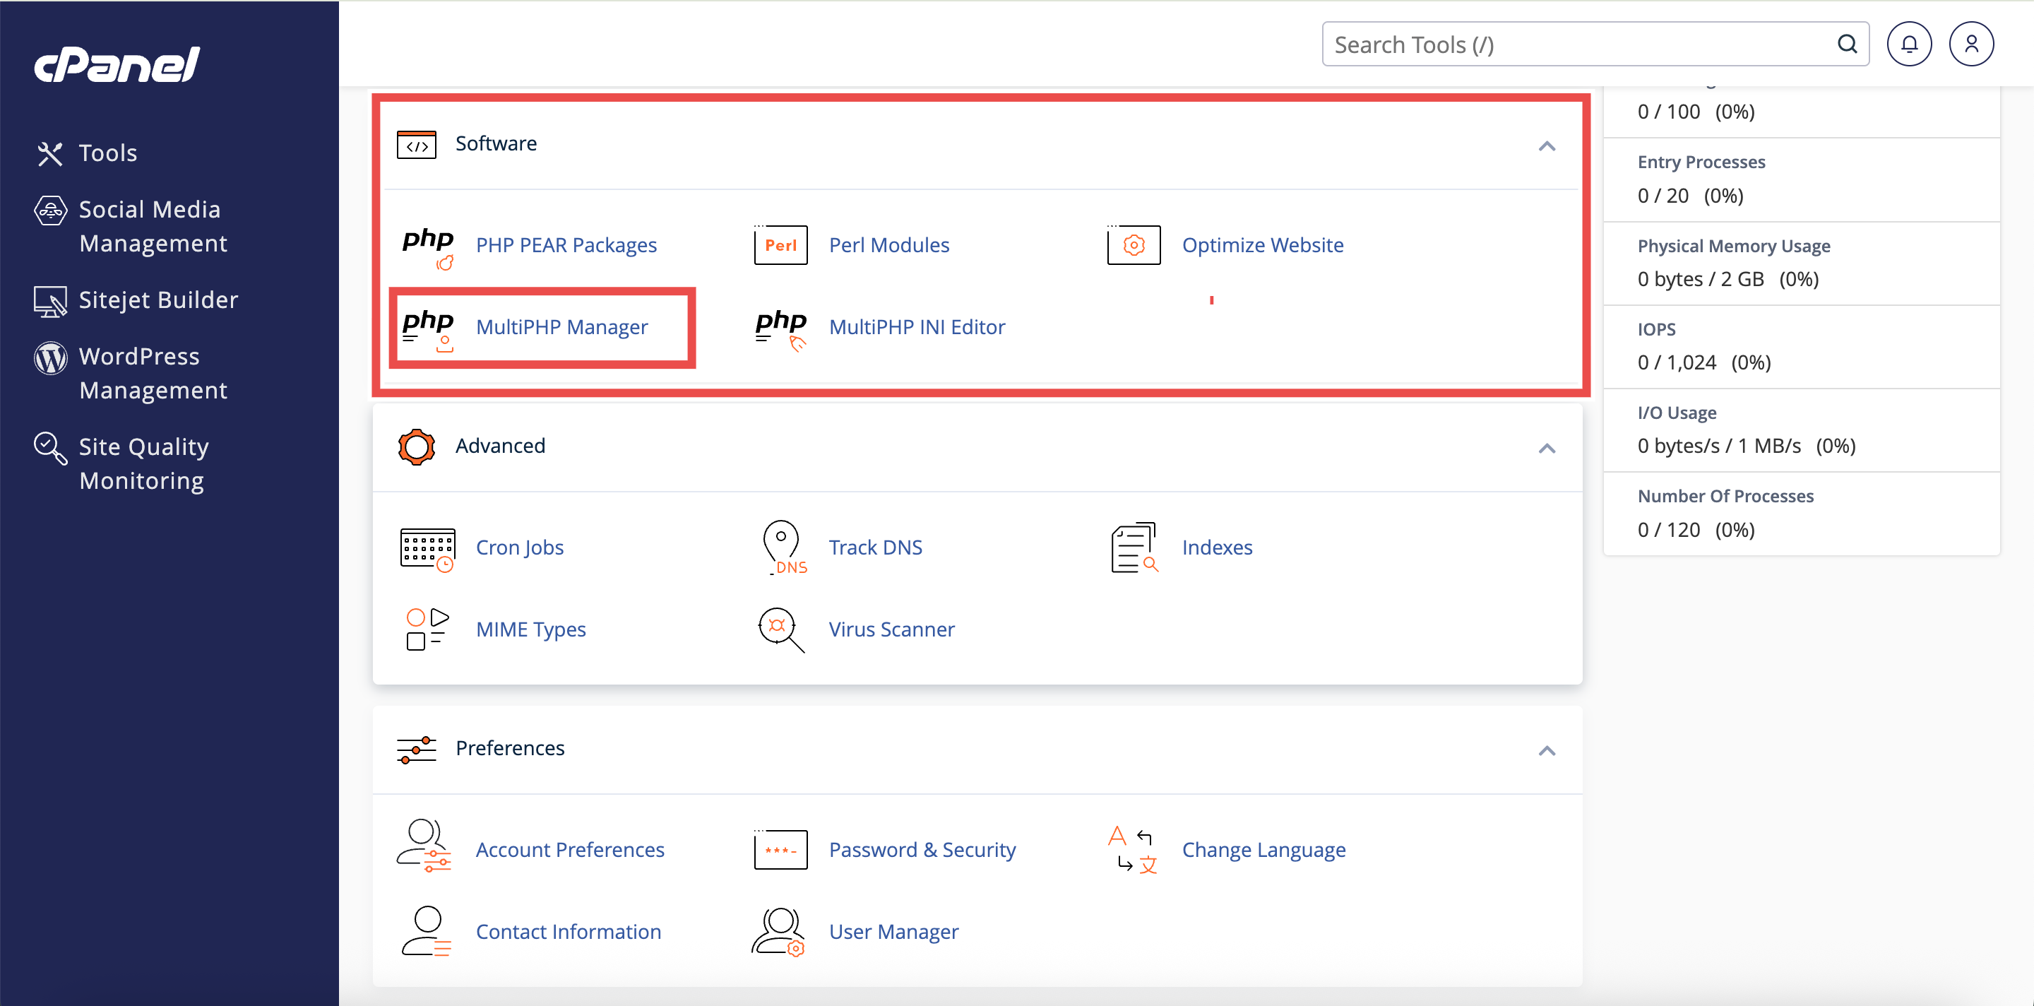Collapse the Preferences section chevron
Screen dimensions: 2034x1006
1546,751
